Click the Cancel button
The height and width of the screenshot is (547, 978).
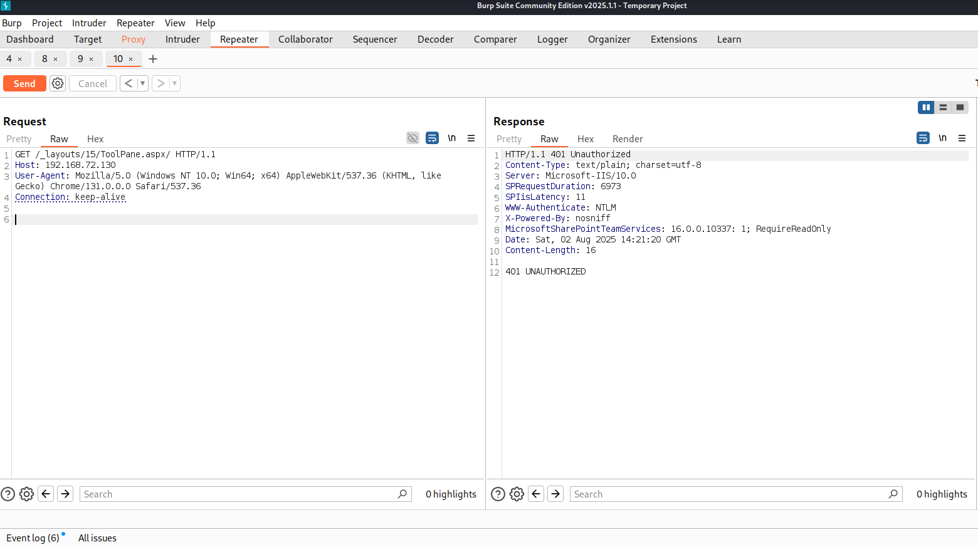click(x=93, y=83)
